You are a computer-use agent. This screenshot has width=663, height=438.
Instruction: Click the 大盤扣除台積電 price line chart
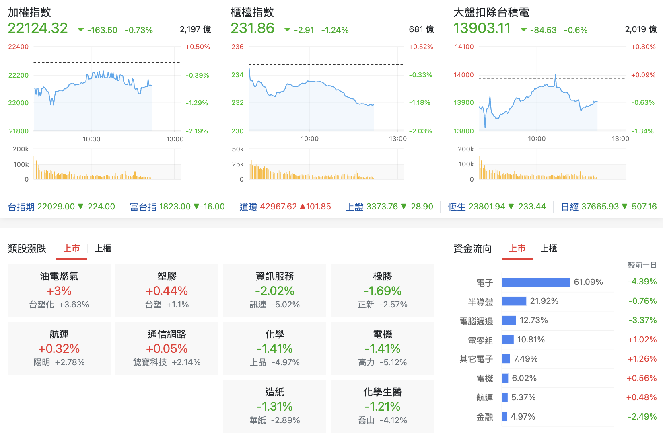coord(552,88)
